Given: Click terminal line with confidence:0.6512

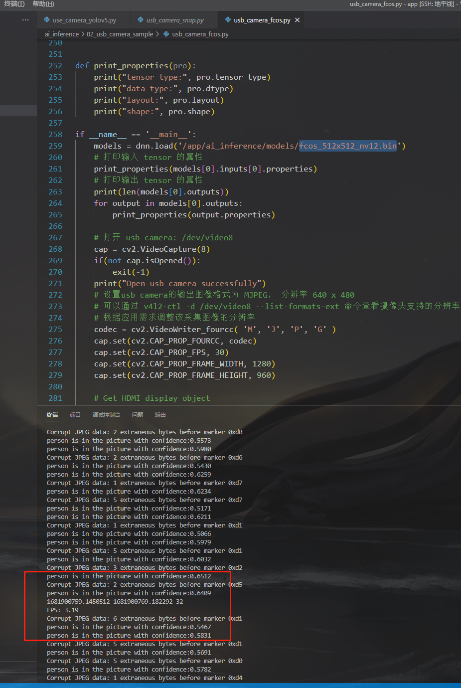Looking at the screenshot, I should [x=129, y=576].
